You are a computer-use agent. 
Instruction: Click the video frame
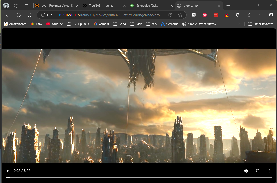(x=139, y=106)
